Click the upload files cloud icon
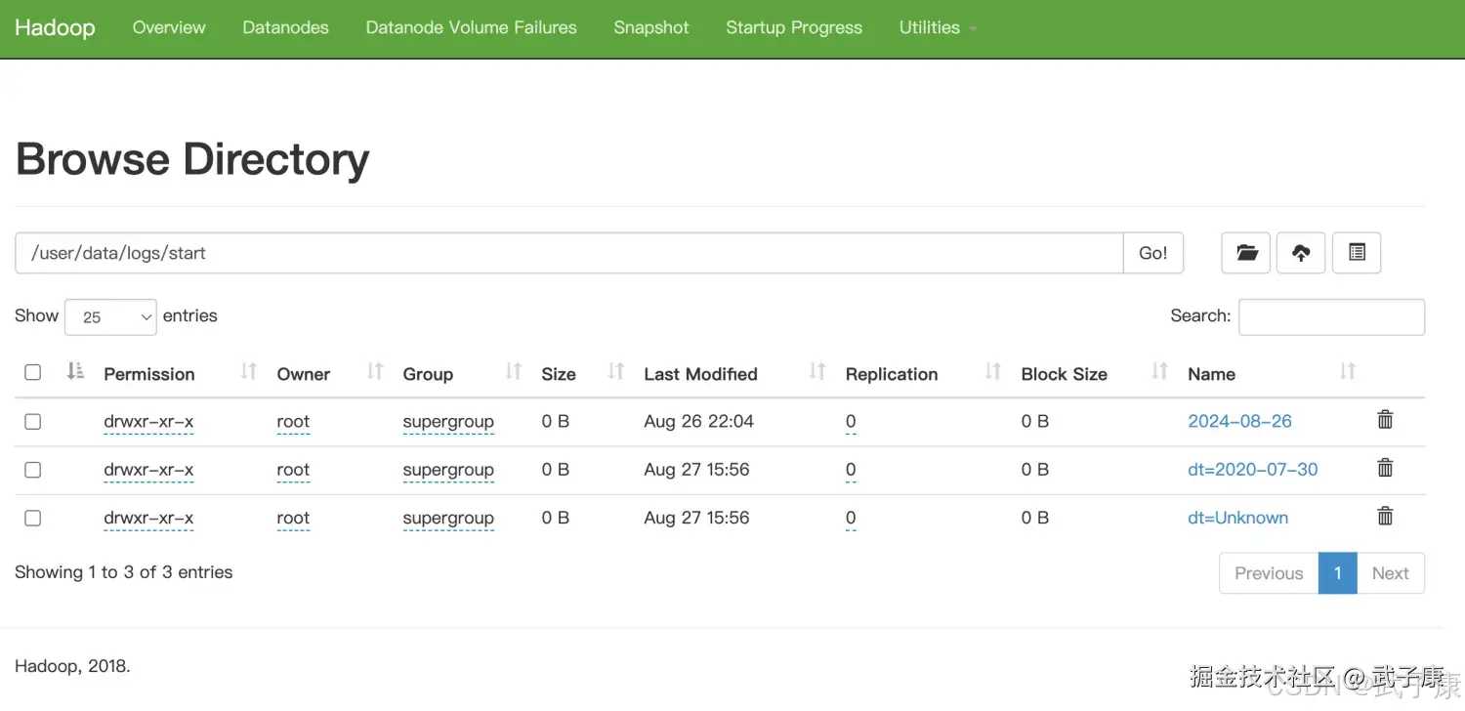Viewport: 1465px width, 711px height. (x=1301, y=253)
